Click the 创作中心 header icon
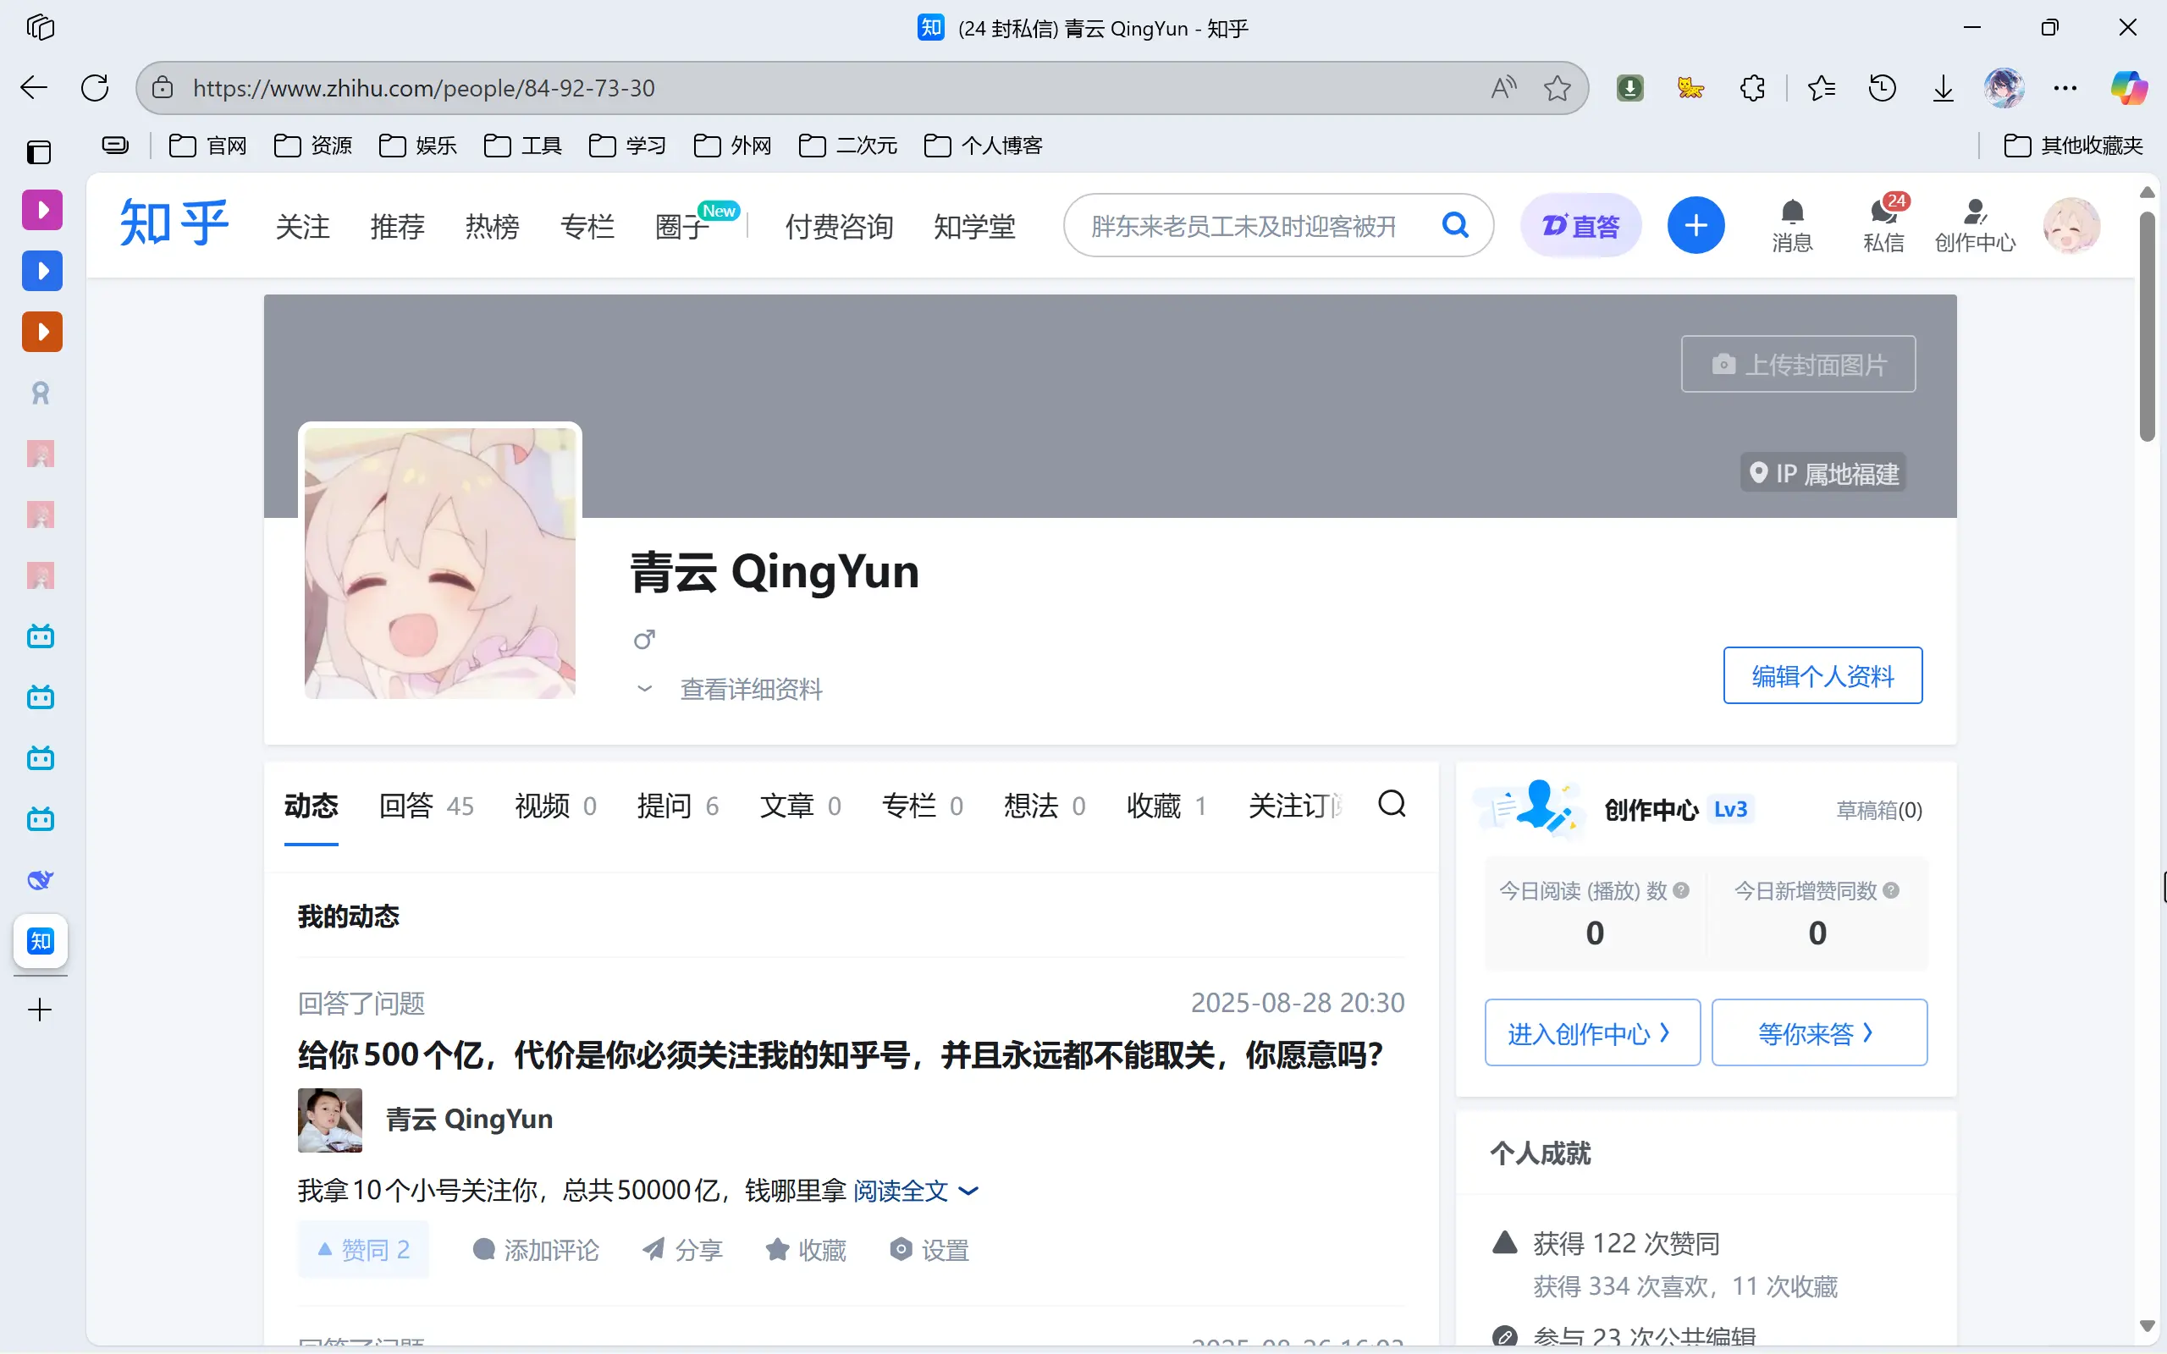This screenshot has width=2167, height=1354. pyautogui.click(x=1974, y=224)
